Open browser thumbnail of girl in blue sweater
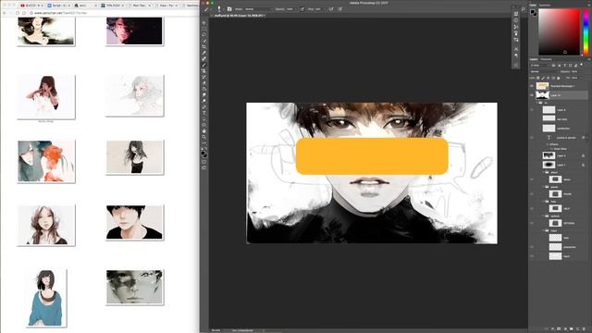Viewport: 592px width, 333px height. [x=47, y=298]
